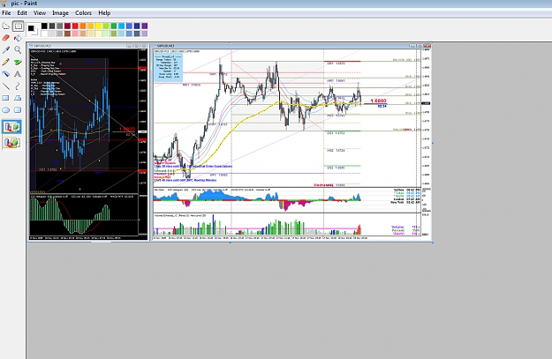The height and width of the screenshot is (359, 552).
Task: Pick the white palette swatch
Action: click(44, 34)
